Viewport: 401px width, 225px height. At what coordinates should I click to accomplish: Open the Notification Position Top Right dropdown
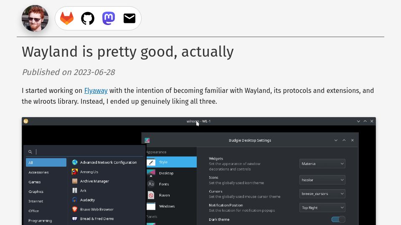(x=322, y=207)
